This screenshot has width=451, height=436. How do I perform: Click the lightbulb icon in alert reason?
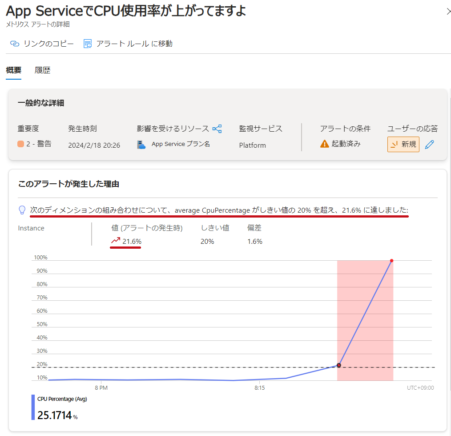pyautogui.click(x=22, y=210)
